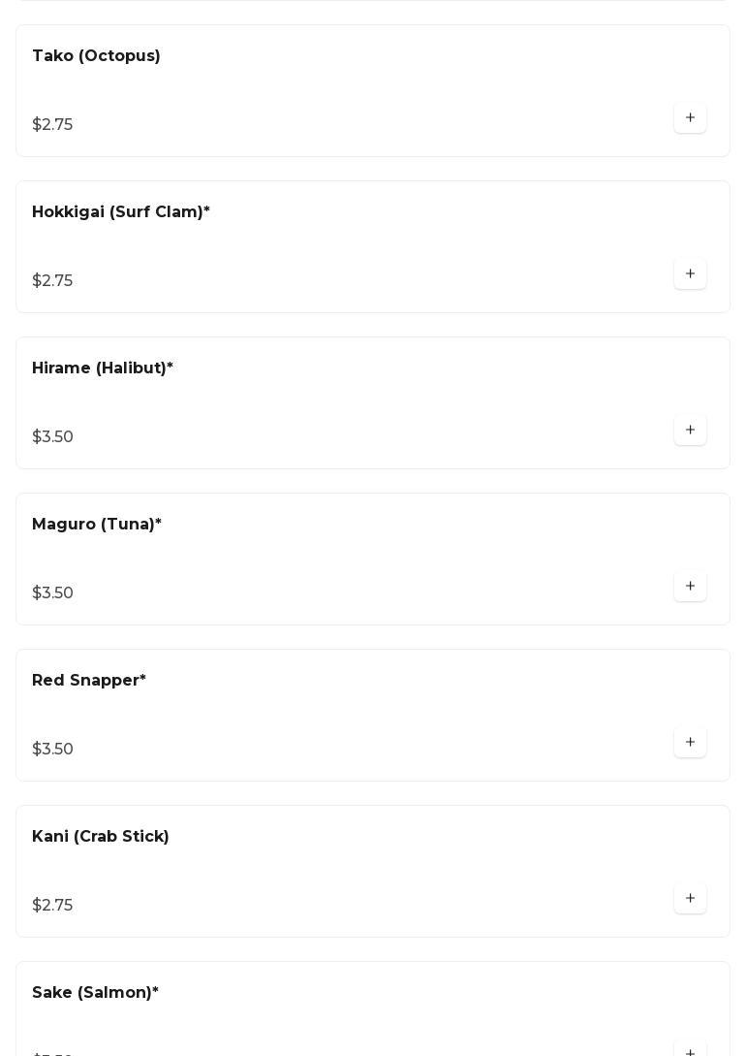Open the Maguro (Tuna) item title

click(x=96, y=525)
